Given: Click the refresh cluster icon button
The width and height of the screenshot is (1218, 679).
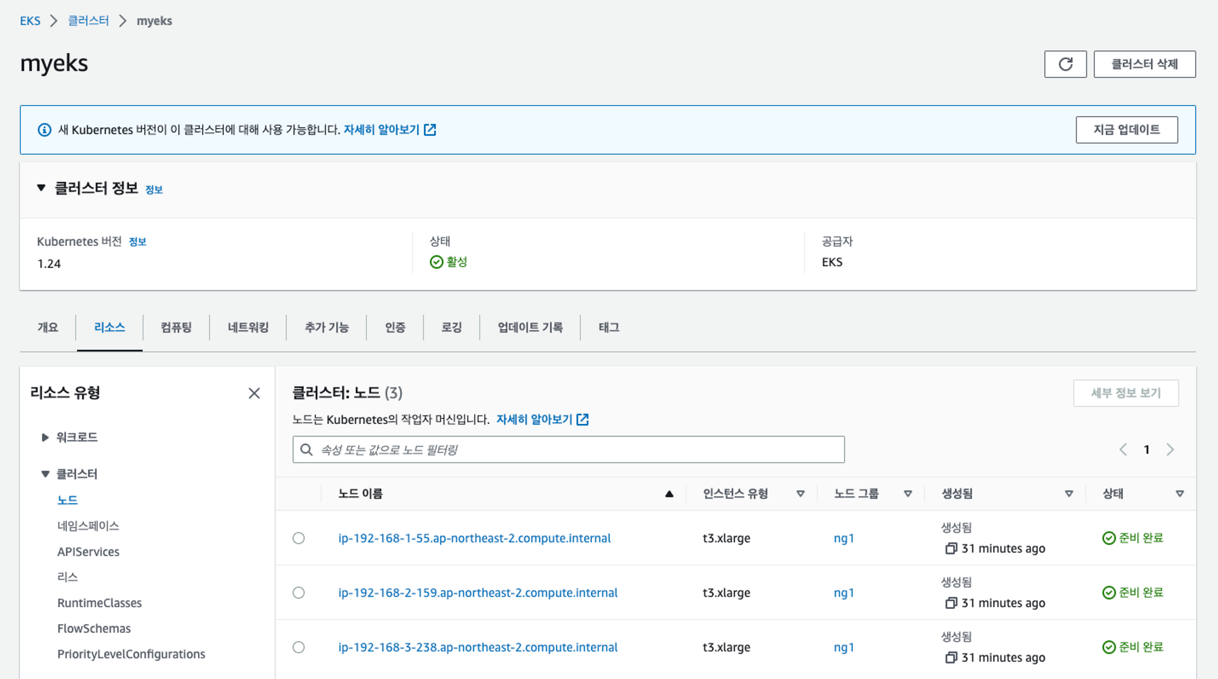Looking at the screenshot, I should point(1065,64).
